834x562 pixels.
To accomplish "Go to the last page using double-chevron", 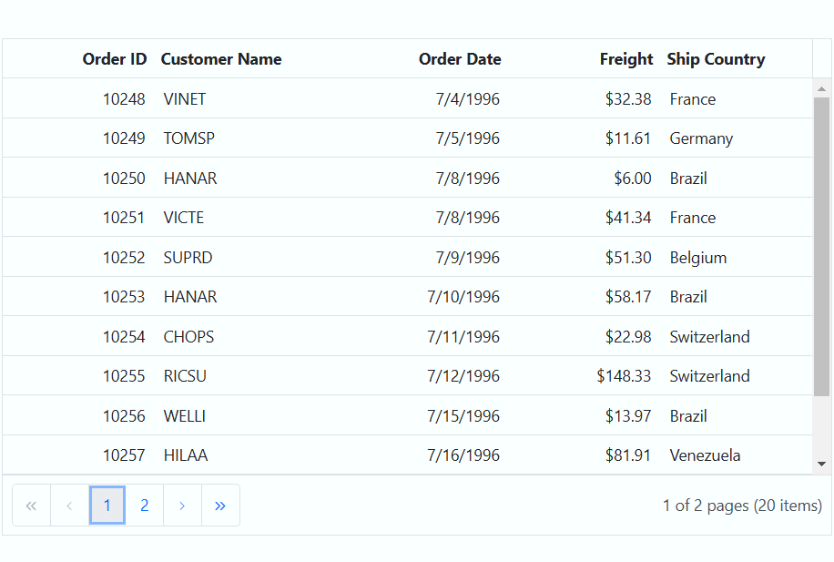I will pos(220,505).
